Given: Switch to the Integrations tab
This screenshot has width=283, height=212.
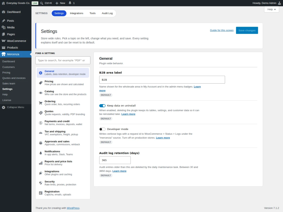Looking at the screenshot, I should pos(77,13).
